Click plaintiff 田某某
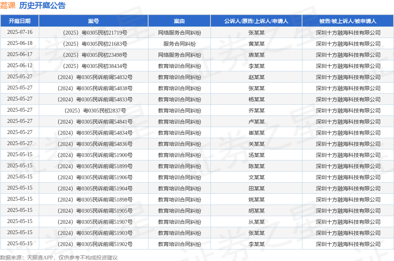The width and height of the screenshot is (394, 261). (256, 188)
